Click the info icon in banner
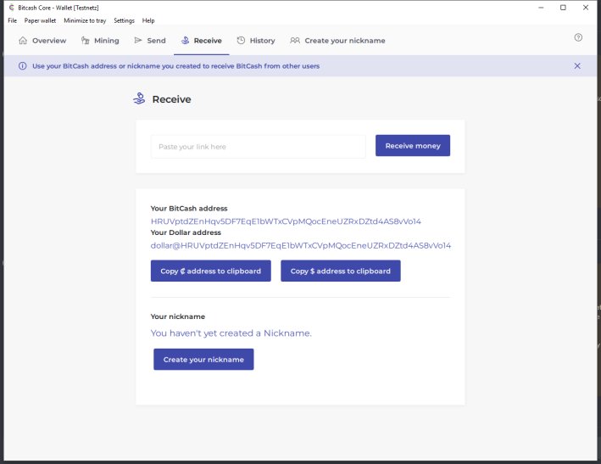Screen dimensions: 601x464 pos(23,66)
